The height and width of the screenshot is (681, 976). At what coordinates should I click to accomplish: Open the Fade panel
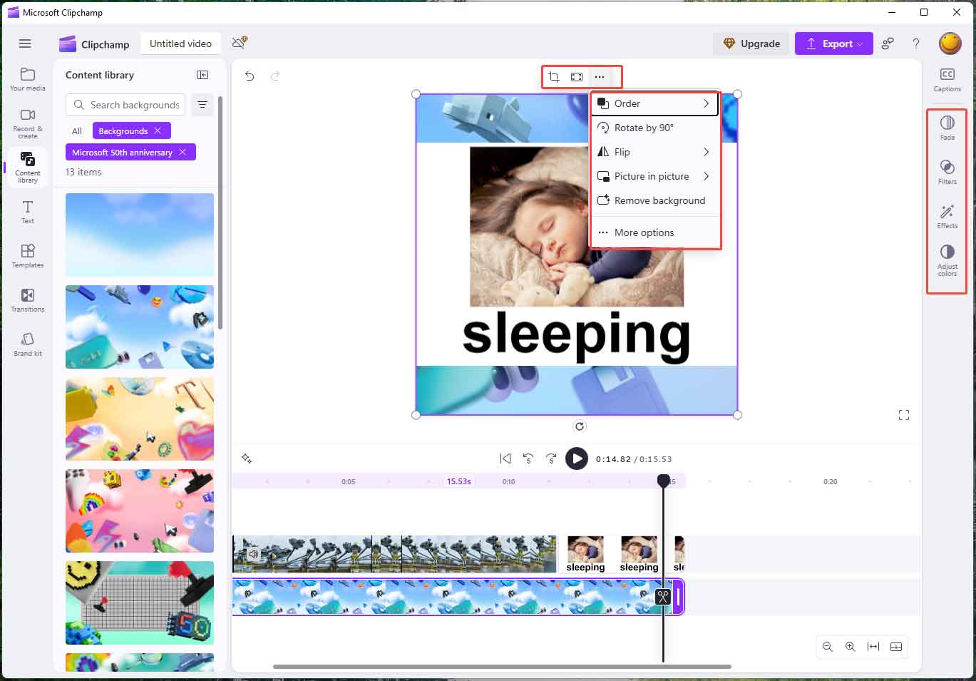pyautogui.click(x=947, y=127)
